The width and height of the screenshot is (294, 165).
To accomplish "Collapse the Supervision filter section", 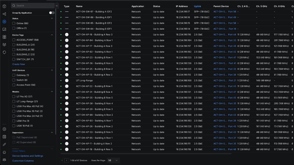I will click(x=52, y=133).
